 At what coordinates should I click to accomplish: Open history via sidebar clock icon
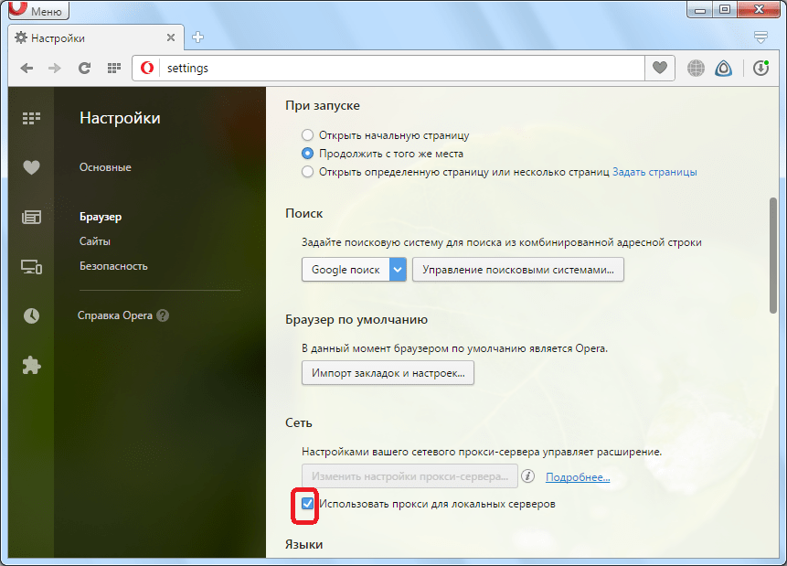pyautogui.click(x=32, y=315)
